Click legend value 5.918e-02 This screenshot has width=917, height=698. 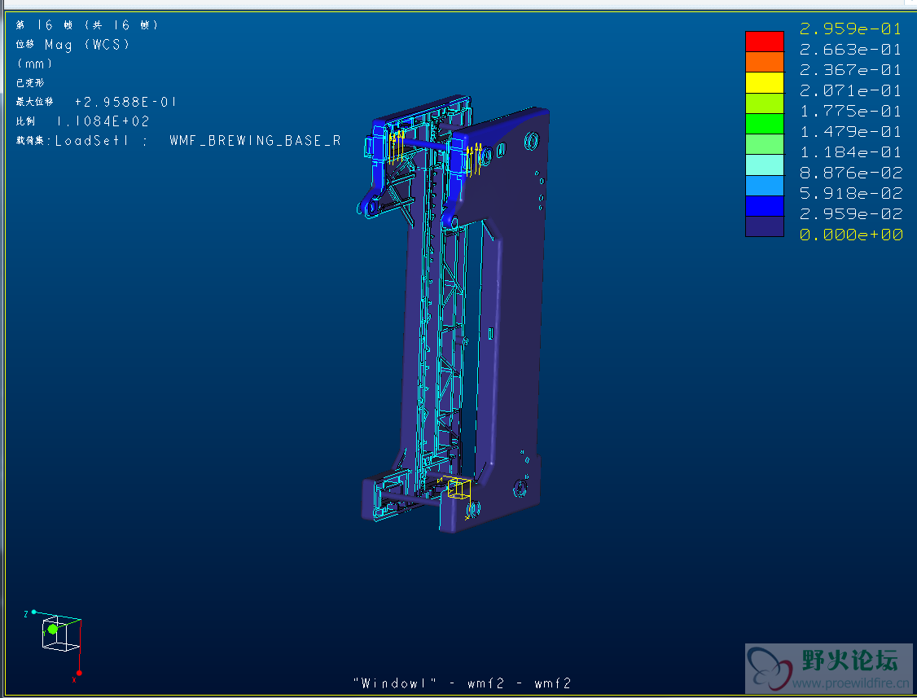(x=851, y=193)
